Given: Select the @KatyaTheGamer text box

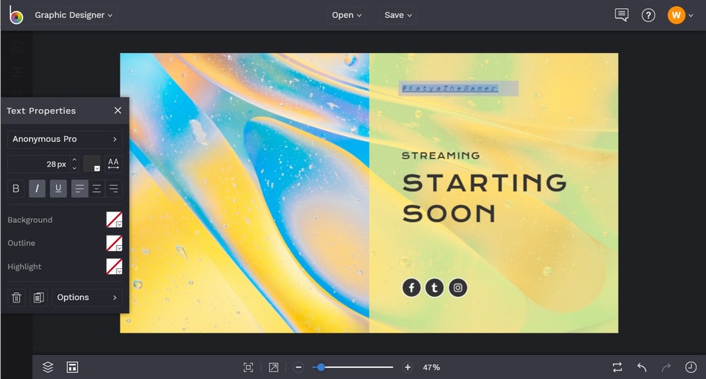Looking at the screenshot, I should pyautogui.click(x=458, y=88).
